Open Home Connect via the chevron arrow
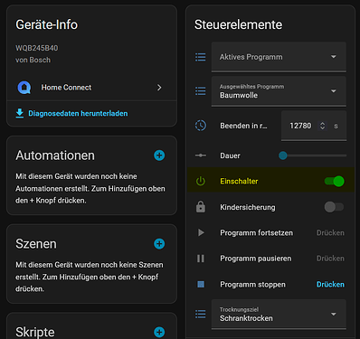This screenshot has height=339, width=360. (x=159, y=88)
